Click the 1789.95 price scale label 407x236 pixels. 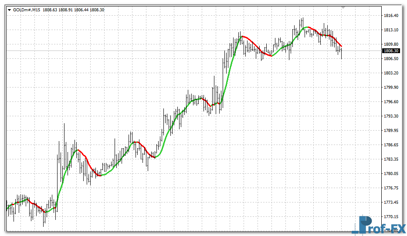coord(390,131)
